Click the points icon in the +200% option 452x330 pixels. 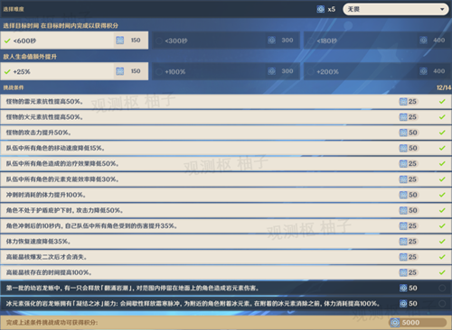[x=423, y=71]
